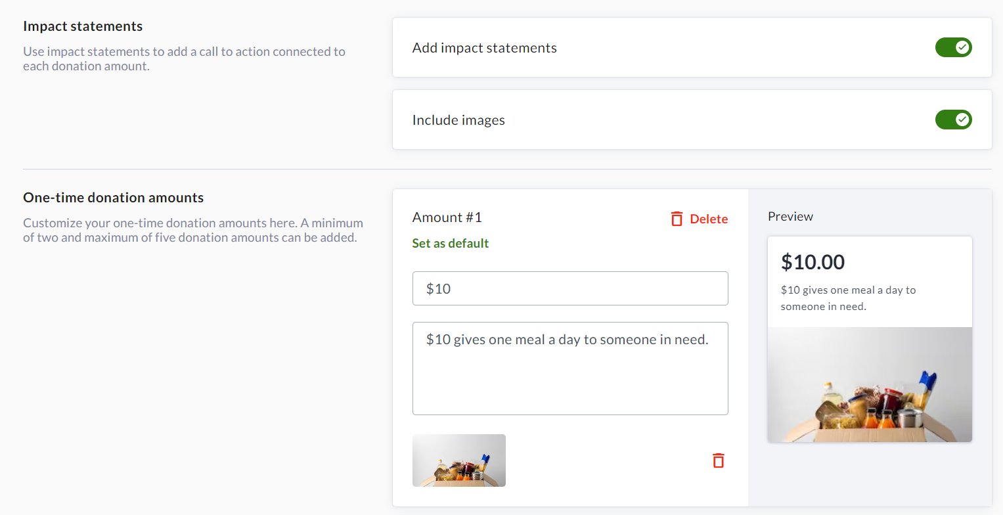
Task: Disable the Include images switch
Action: [953, 120]
